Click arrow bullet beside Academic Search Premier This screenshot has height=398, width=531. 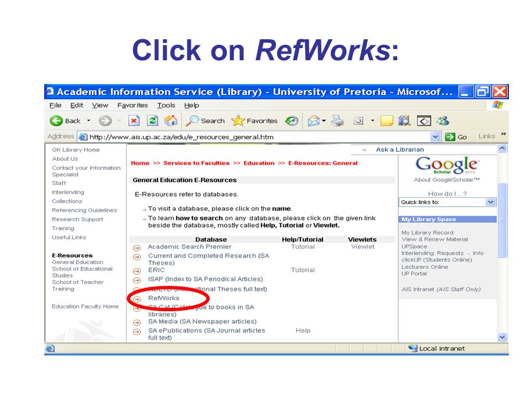click(x=137, y=248)
